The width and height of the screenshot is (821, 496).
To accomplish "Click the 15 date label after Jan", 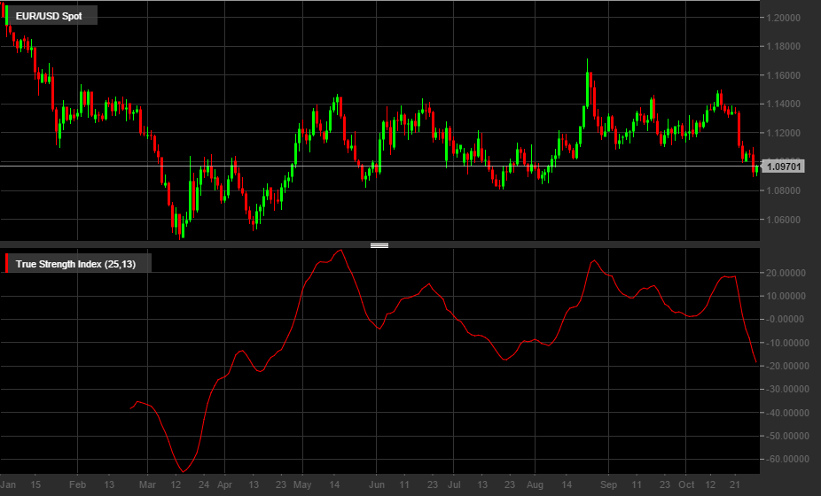I will tap(35, 484).
